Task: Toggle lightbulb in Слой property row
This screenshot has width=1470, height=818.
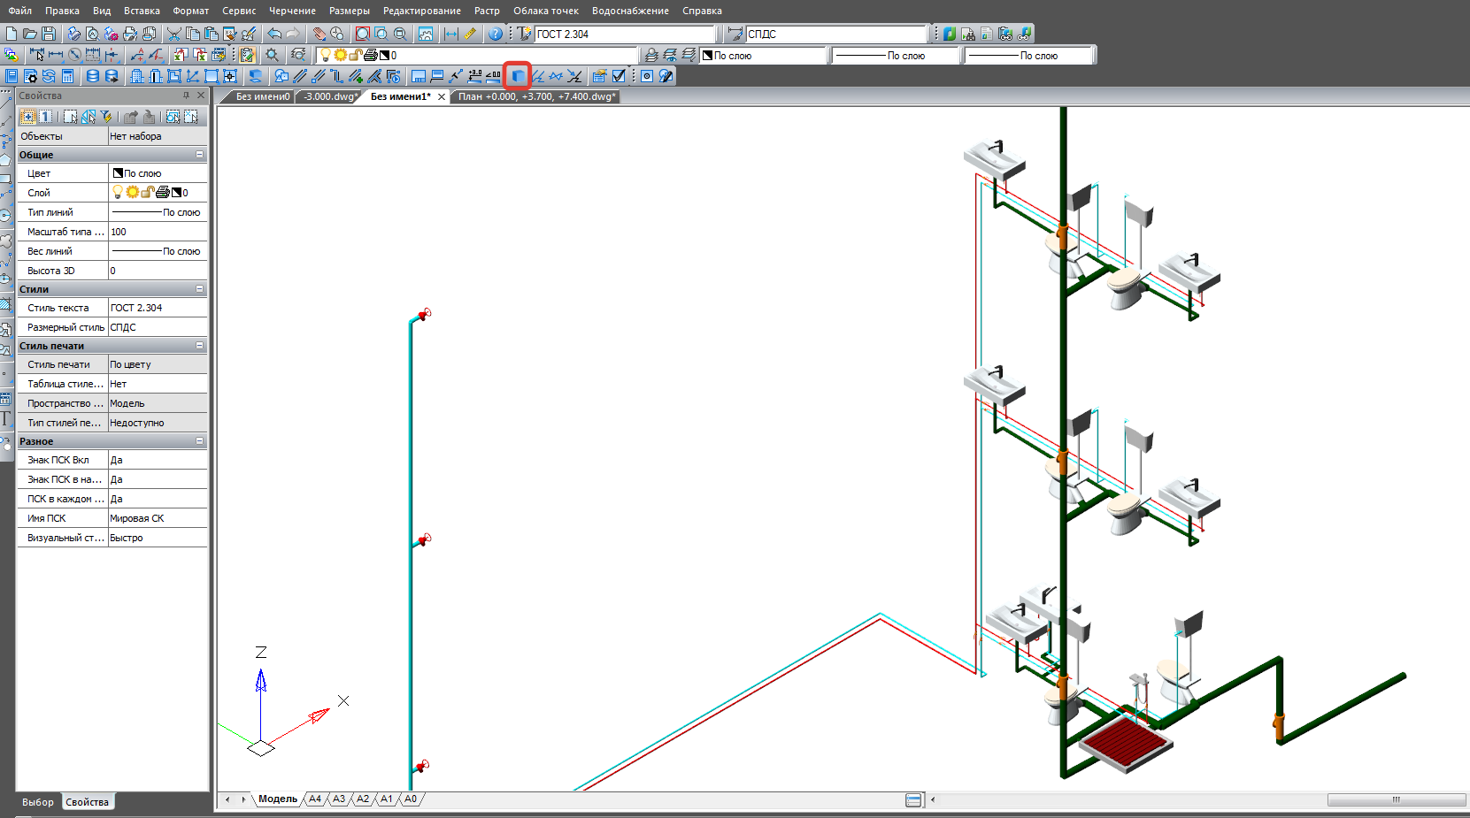Action: coord(117,192)
